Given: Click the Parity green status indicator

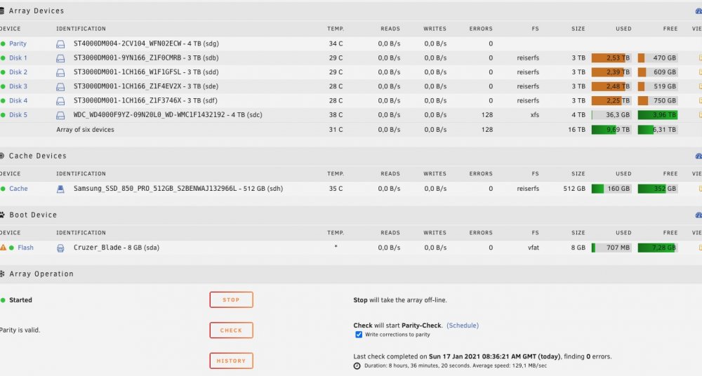Looking at the screenshot, I should (x=3, y=44).
